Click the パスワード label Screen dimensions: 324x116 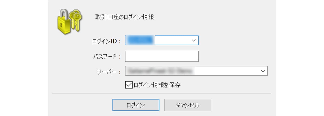pos(107,57)
